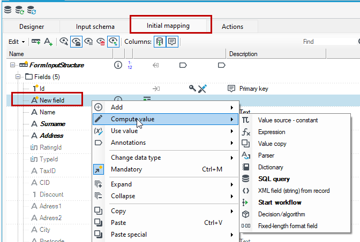
Task: Click the Fixed-length format field icon
Action: (246, 226)
